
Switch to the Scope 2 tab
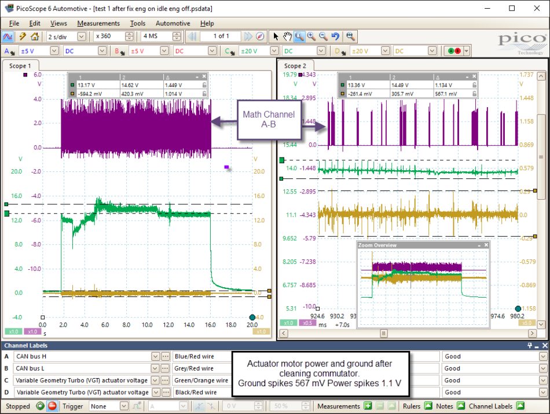point(295,65)
